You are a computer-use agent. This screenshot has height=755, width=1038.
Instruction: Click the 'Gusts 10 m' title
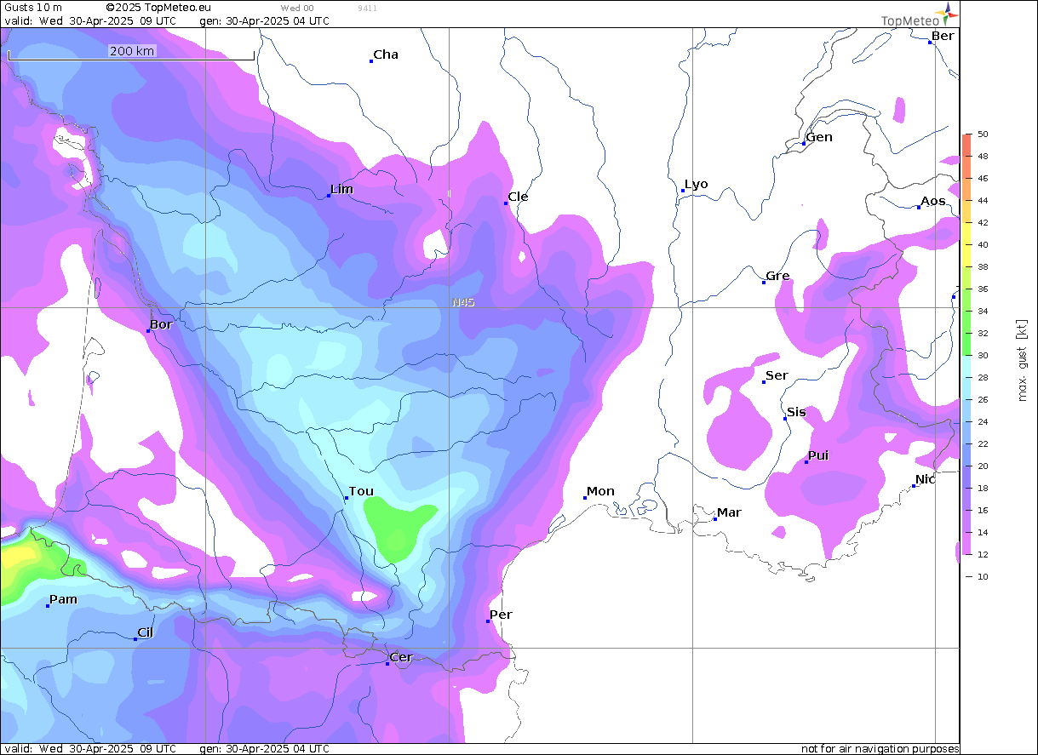tap(32, 8)
